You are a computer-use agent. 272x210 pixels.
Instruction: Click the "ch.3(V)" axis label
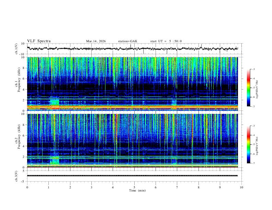point(16,176)
